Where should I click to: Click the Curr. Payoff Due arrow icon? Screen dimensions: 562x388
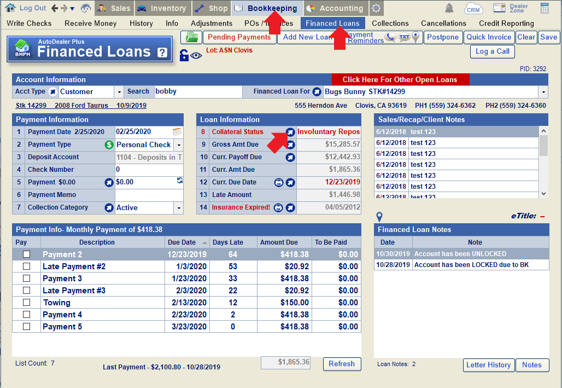(x=290, y=157)
